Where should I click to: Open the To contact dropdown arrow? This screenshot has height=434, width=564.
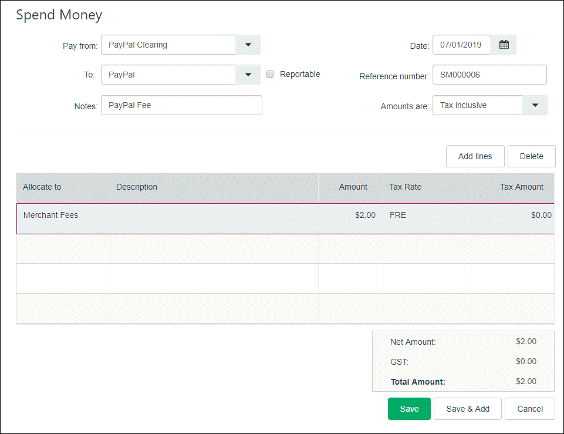(x=248, y=75)
